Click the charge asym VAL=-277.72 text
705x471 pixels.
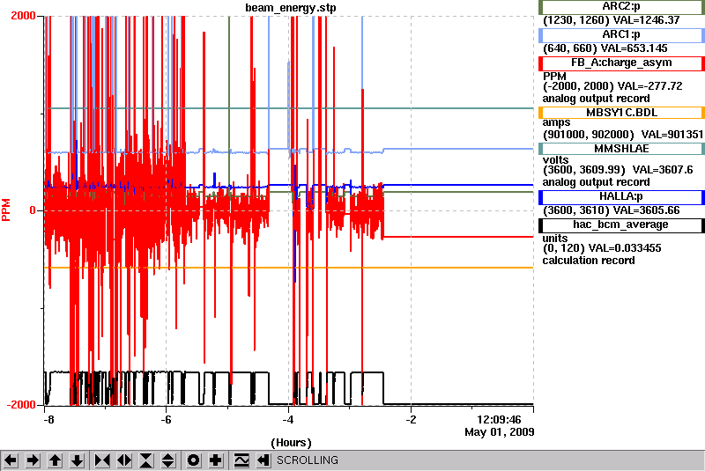[x=650, y=86]
